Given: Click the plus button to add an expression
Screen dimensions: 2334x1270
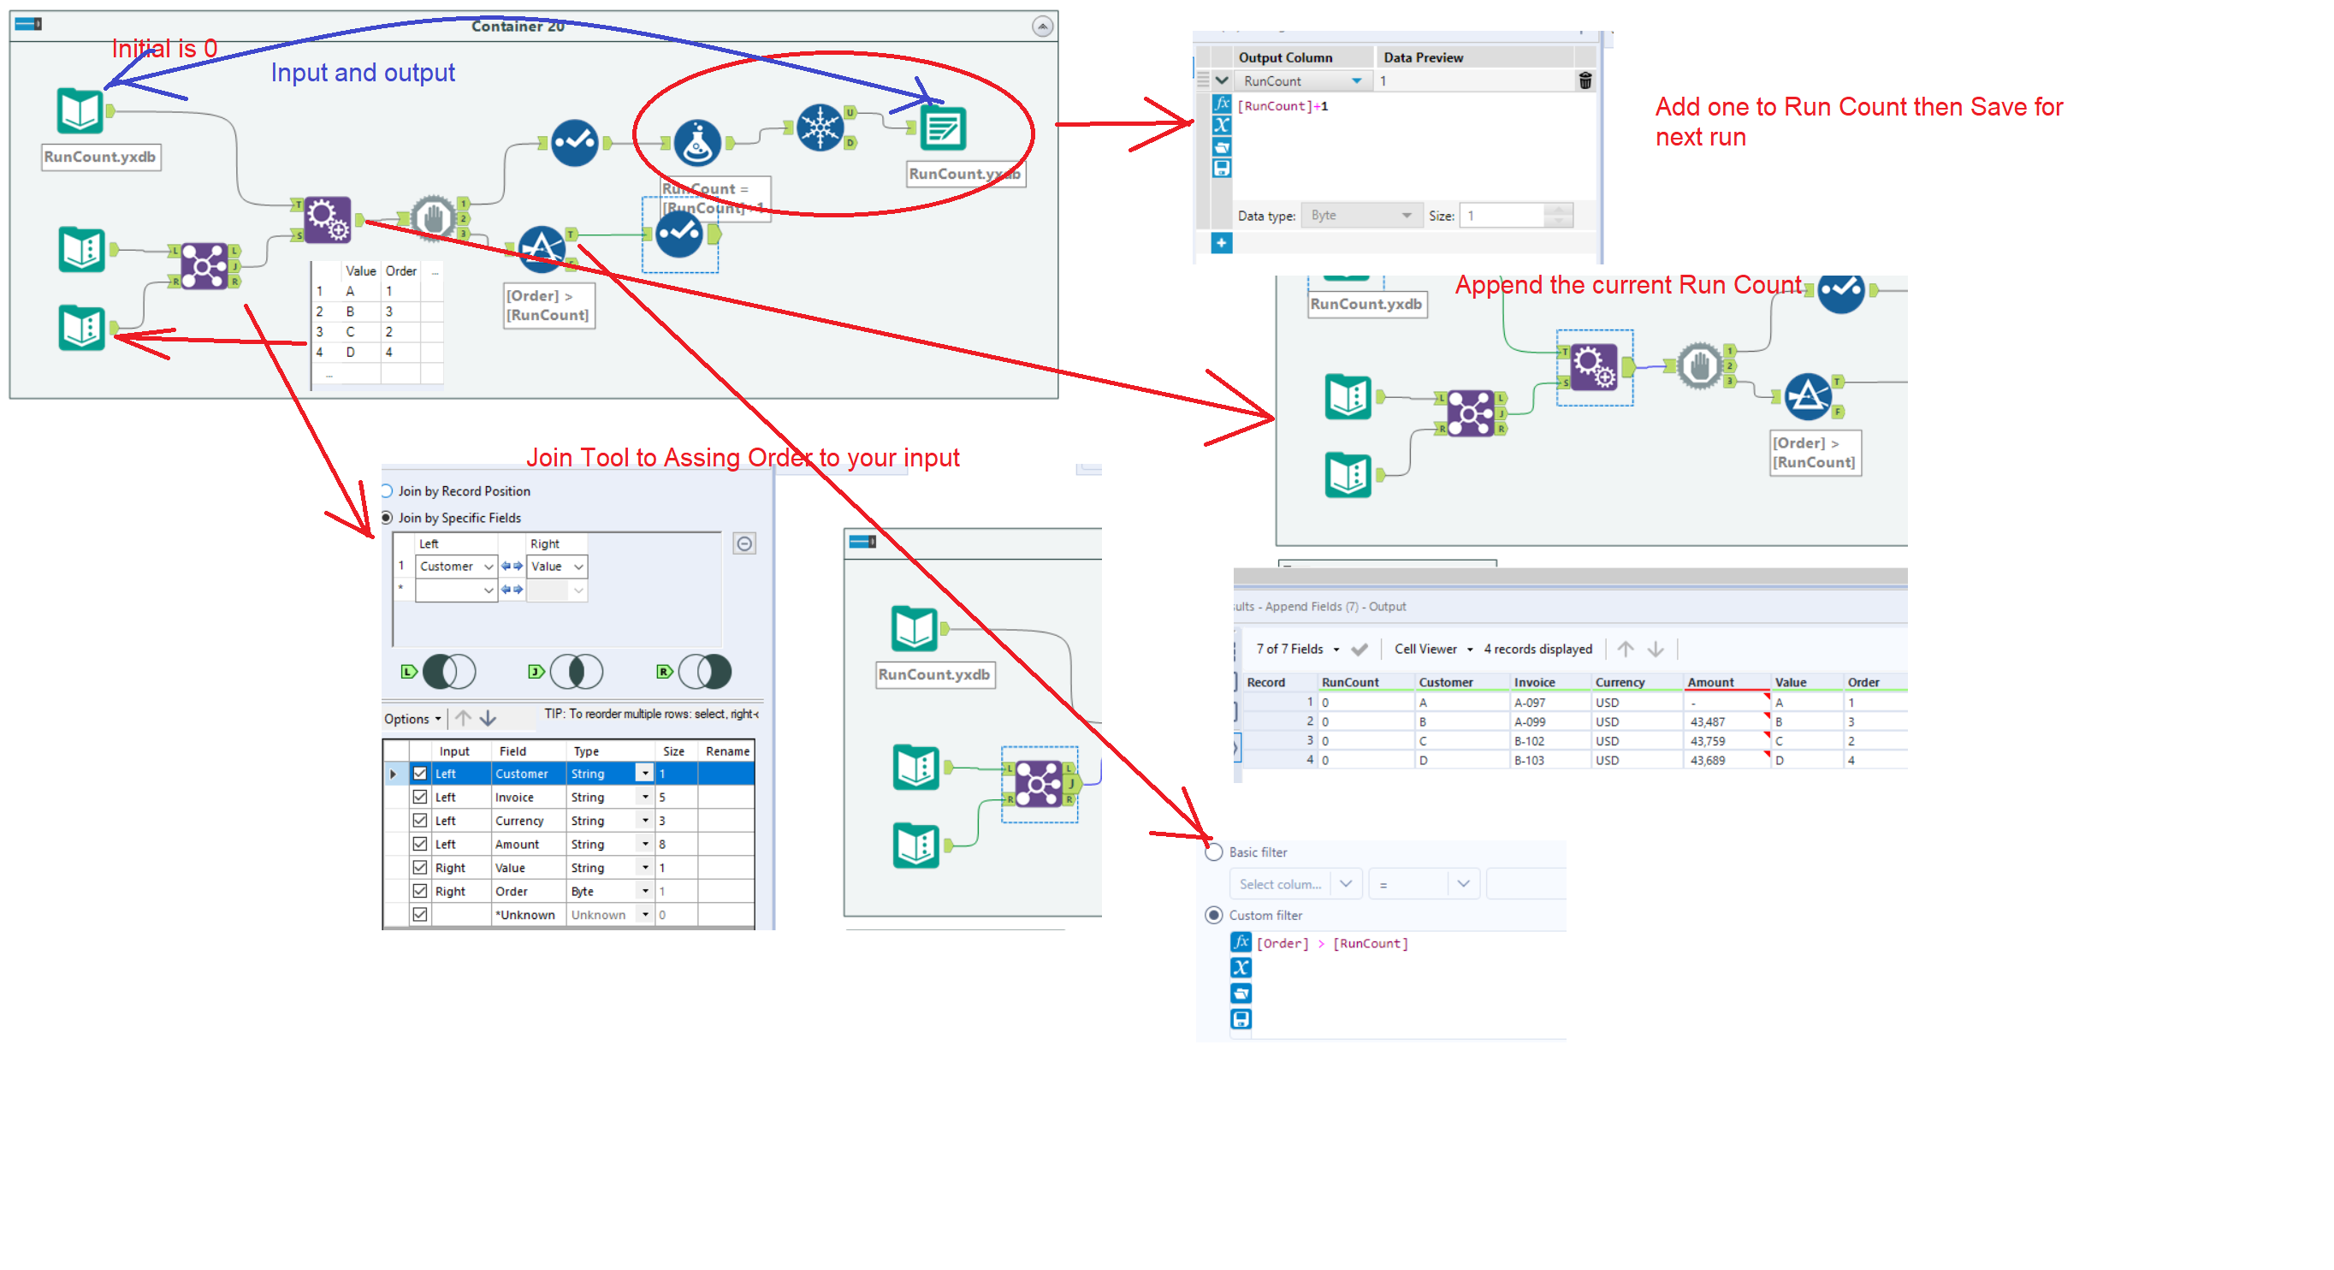Looking at the screenshot, I should (x=1222, y=242).
